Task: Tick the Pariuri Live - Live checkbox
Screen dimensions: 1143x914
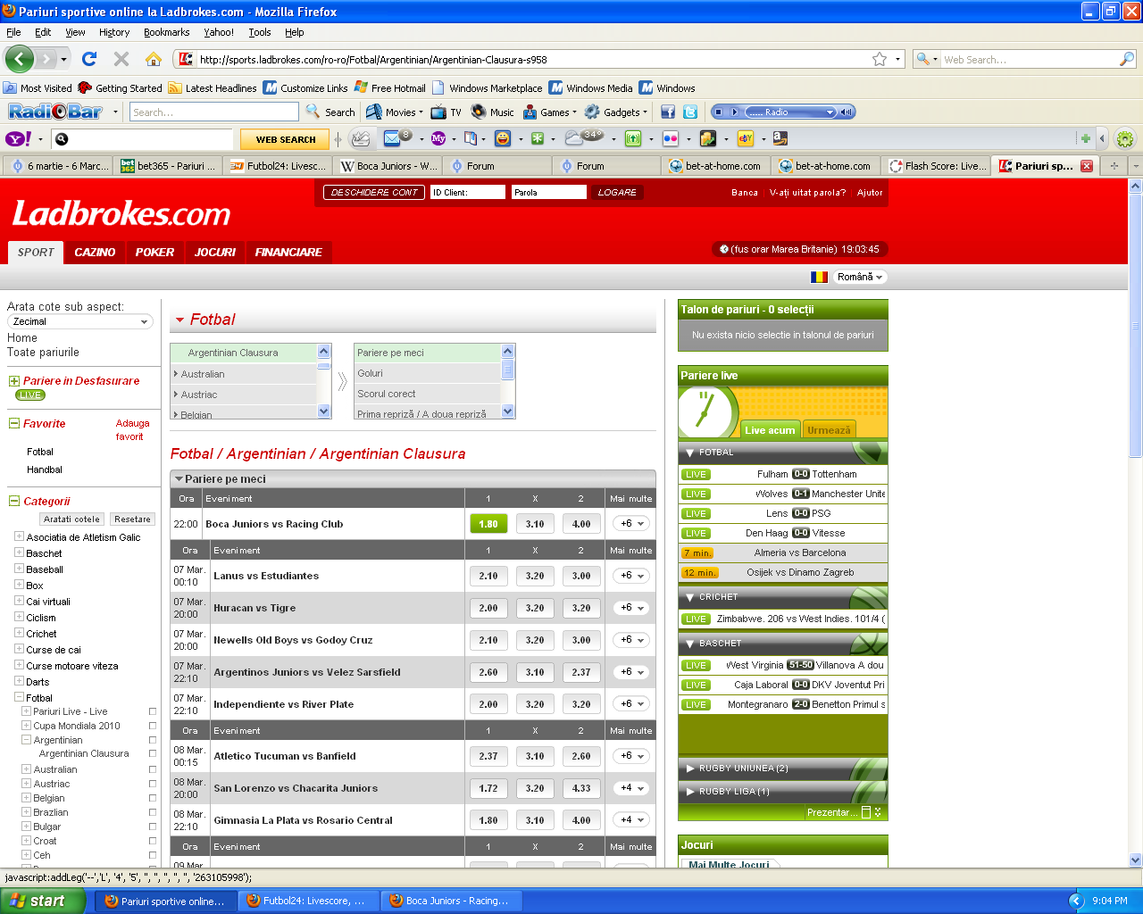Action: pyautogui.click(x=153, y=711)
